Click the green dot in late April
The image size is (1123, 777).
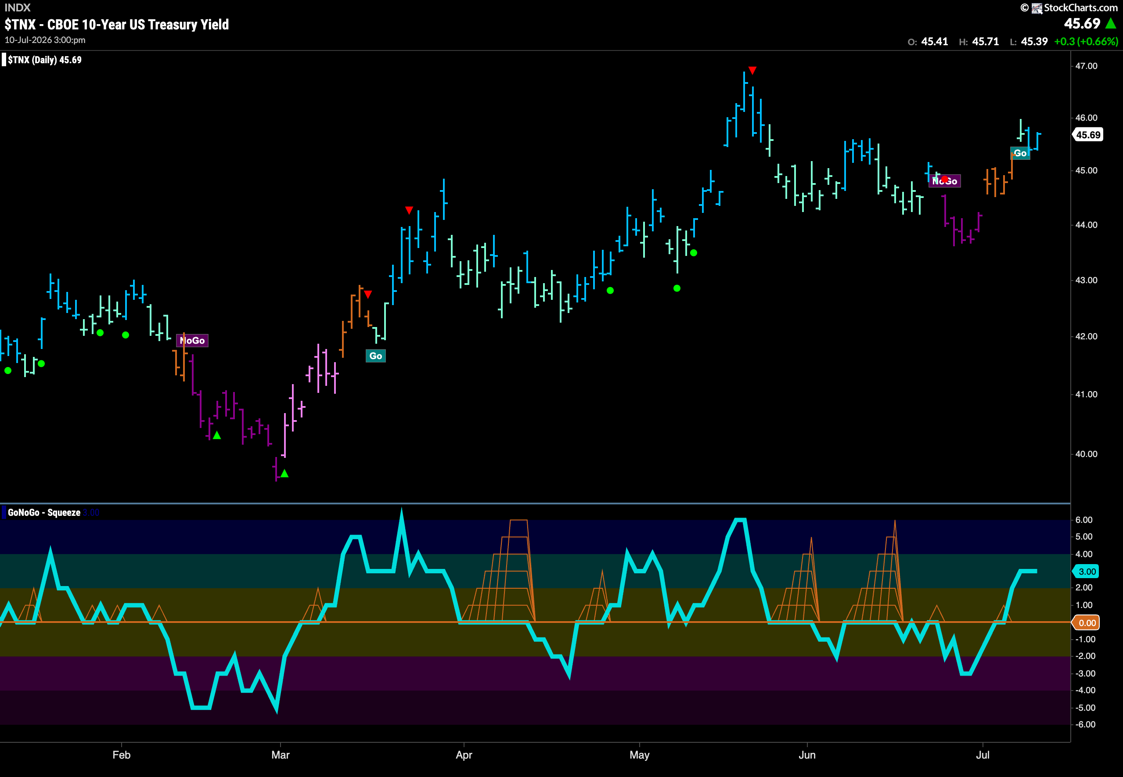coord(610,291)
